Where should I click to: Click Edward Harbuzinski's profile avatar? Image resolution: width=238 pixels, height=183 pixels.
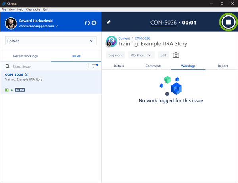(x=11, y=23)
